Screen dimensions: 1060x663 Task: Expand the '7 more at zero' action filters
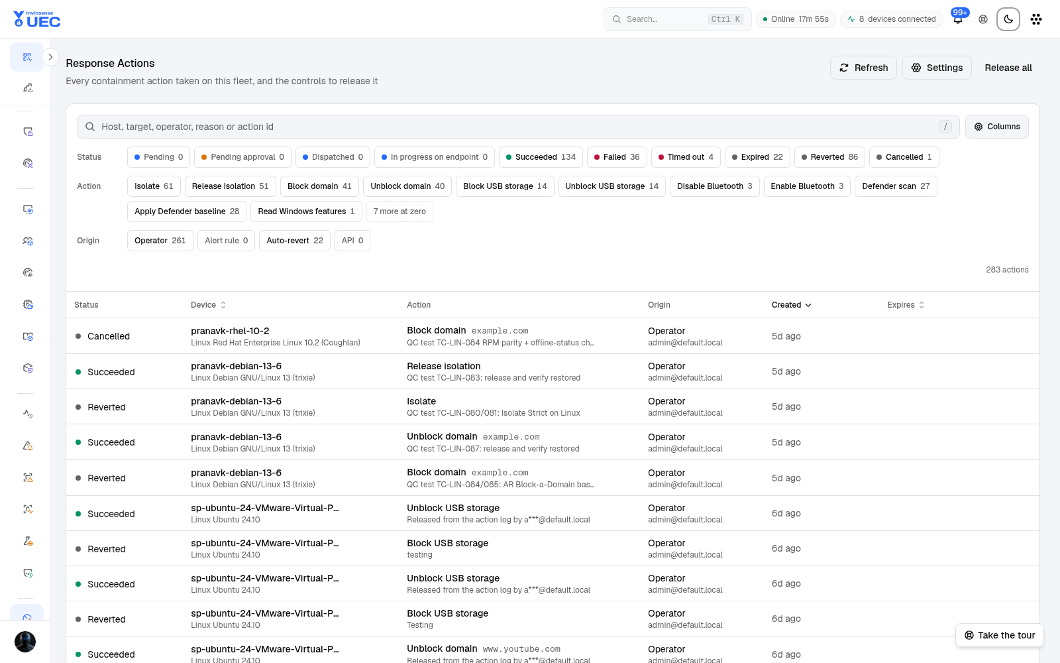pyautogui.click(x=399, y=211)
